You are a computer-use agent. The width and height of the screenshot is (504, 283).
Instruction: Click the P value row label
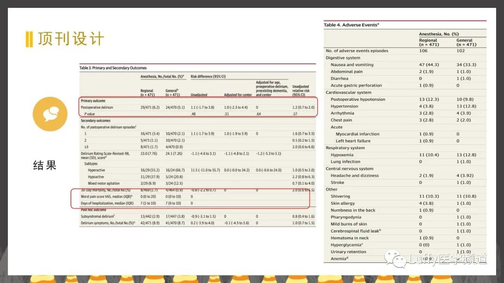(x=89, y=114)
